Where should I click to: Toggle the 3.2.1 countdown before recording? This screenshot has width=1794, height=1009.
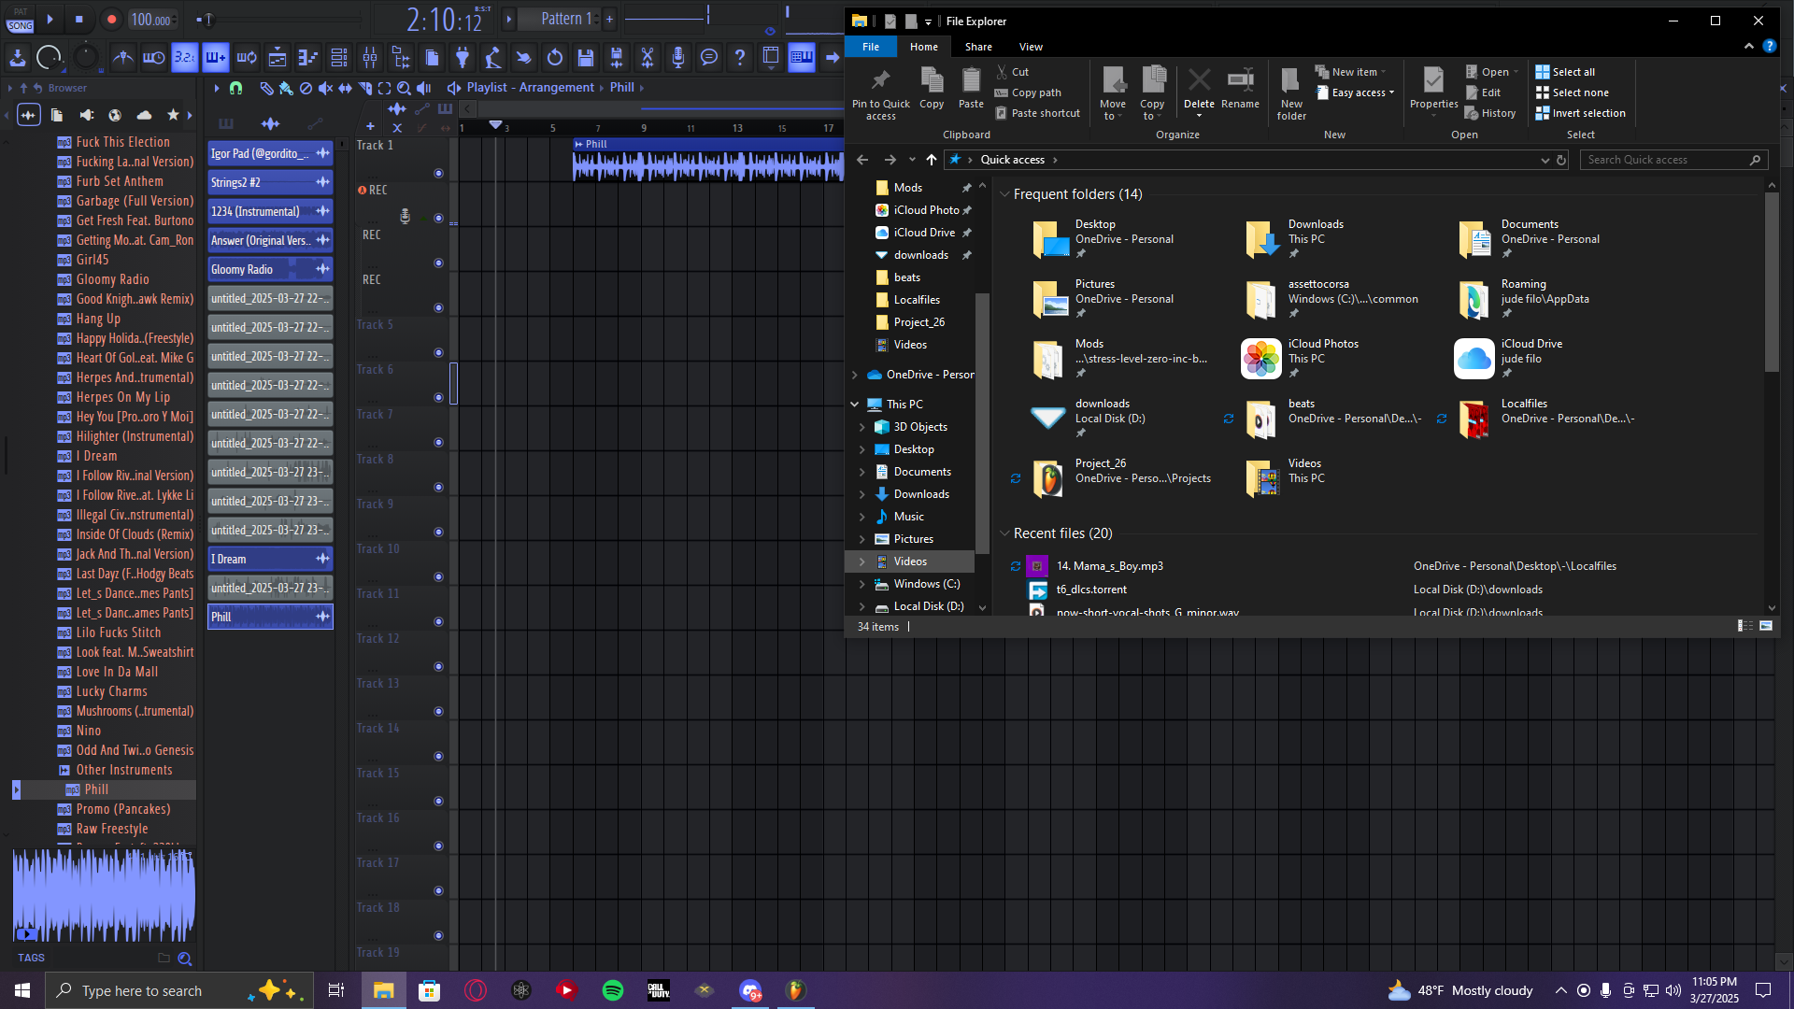coord(184,58)
